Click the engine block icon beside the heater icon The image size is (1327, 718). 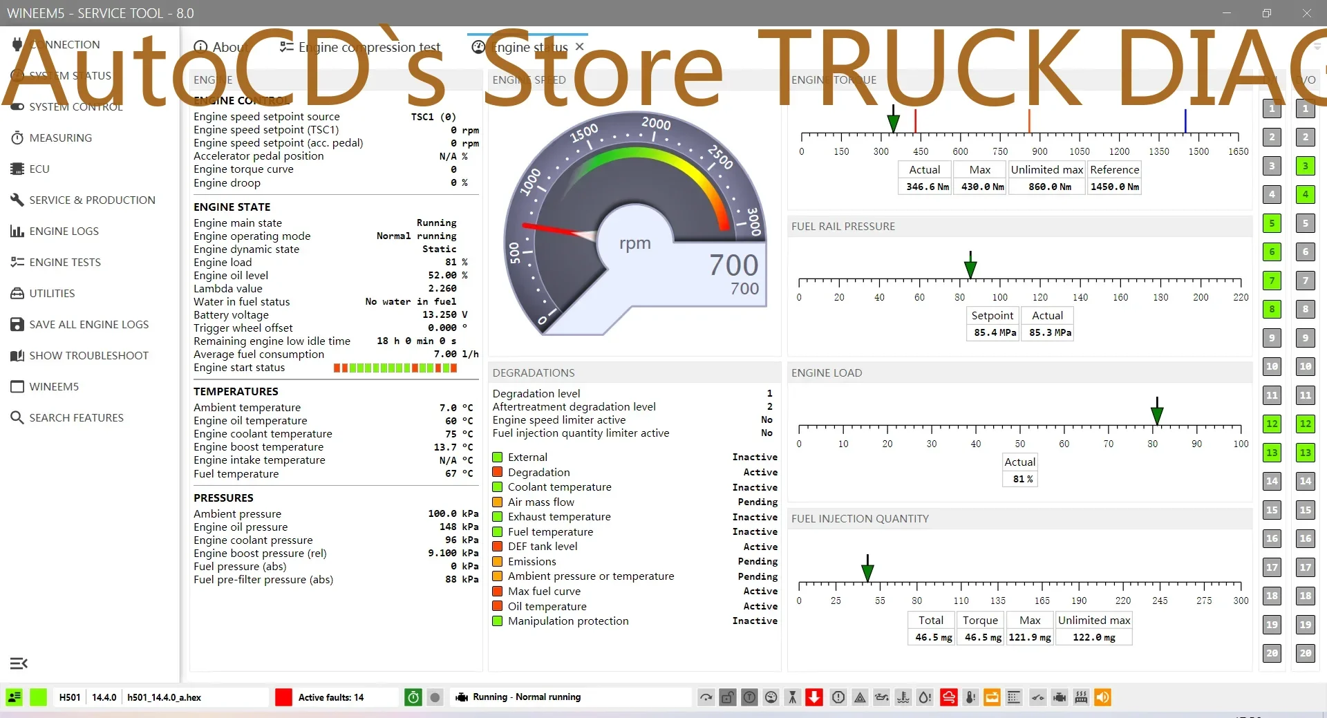[1059, 697]
